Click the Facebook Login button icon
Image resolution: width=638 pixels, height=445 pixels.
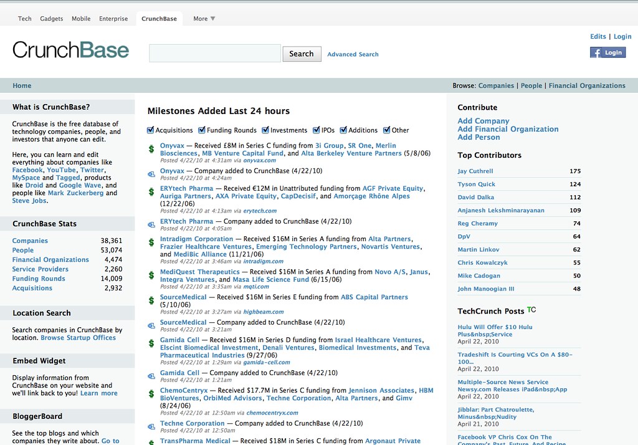(608, 52)
